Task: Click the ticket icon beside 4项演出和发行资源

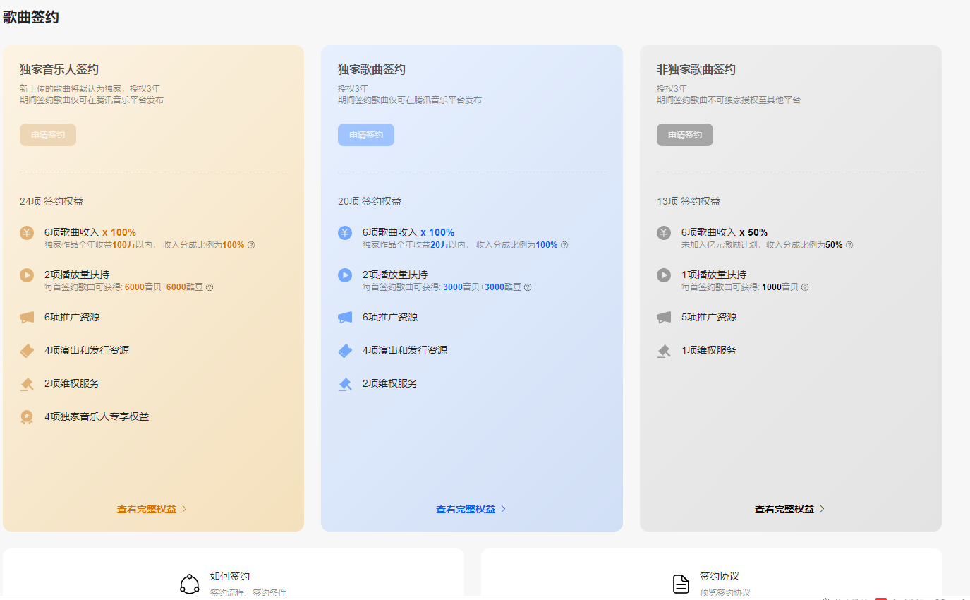Action: pyautogui.click(x=27, y=350)
